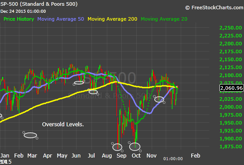Click the Price History legend label
The image size is (244, 165).
coord(18,19)
